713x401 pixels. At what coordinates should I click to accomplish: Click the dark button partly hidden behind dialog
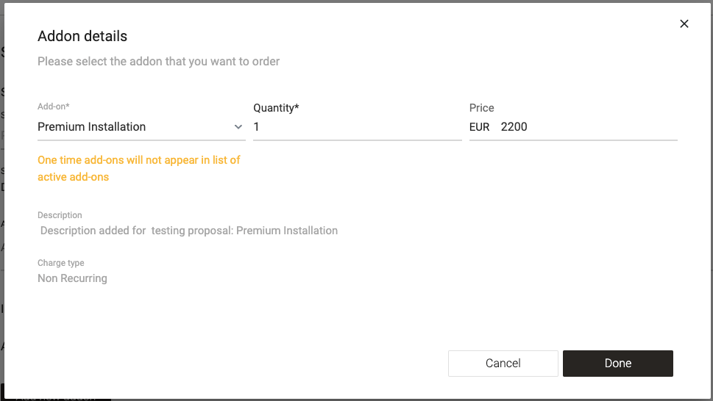pyautogui.click(x=55, y=397)
